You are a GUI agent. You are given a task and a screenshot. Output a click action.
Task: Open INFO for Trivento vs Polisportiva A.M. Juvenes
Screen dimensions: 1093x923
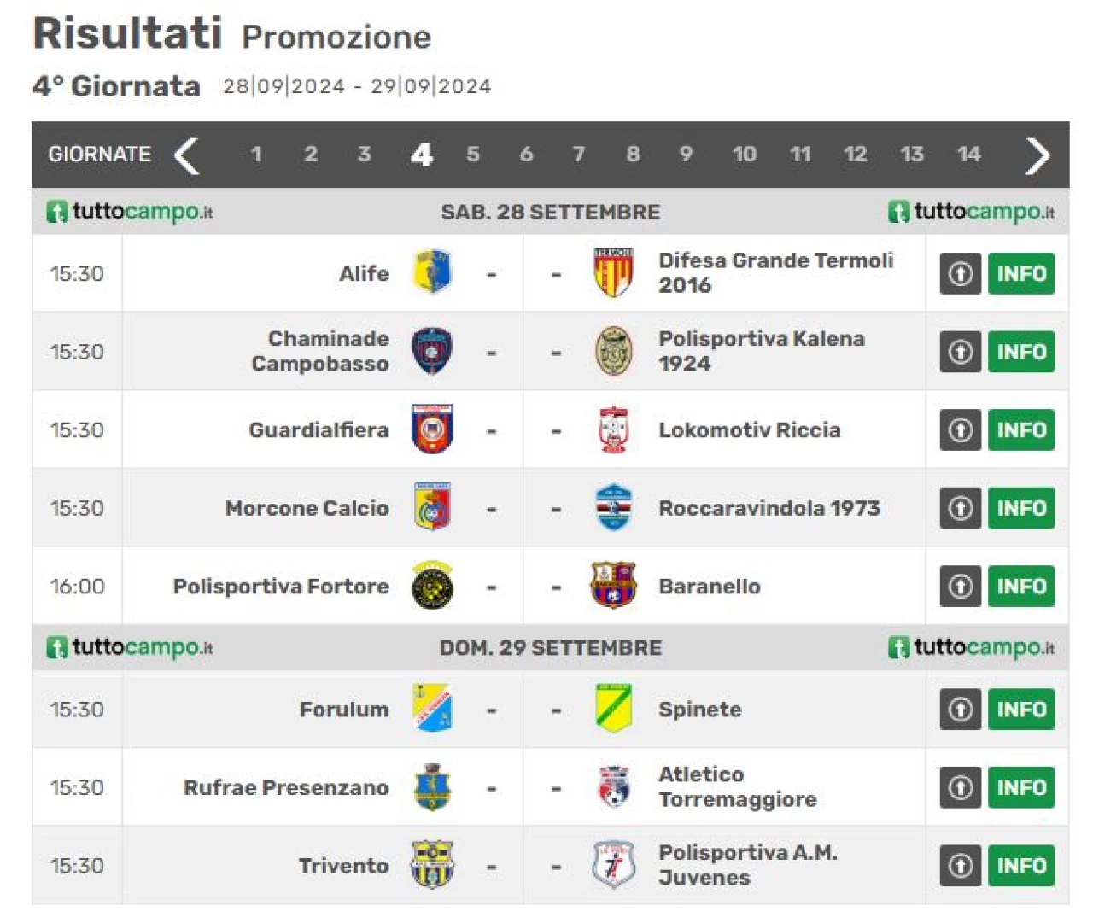tap(1021, 866)
